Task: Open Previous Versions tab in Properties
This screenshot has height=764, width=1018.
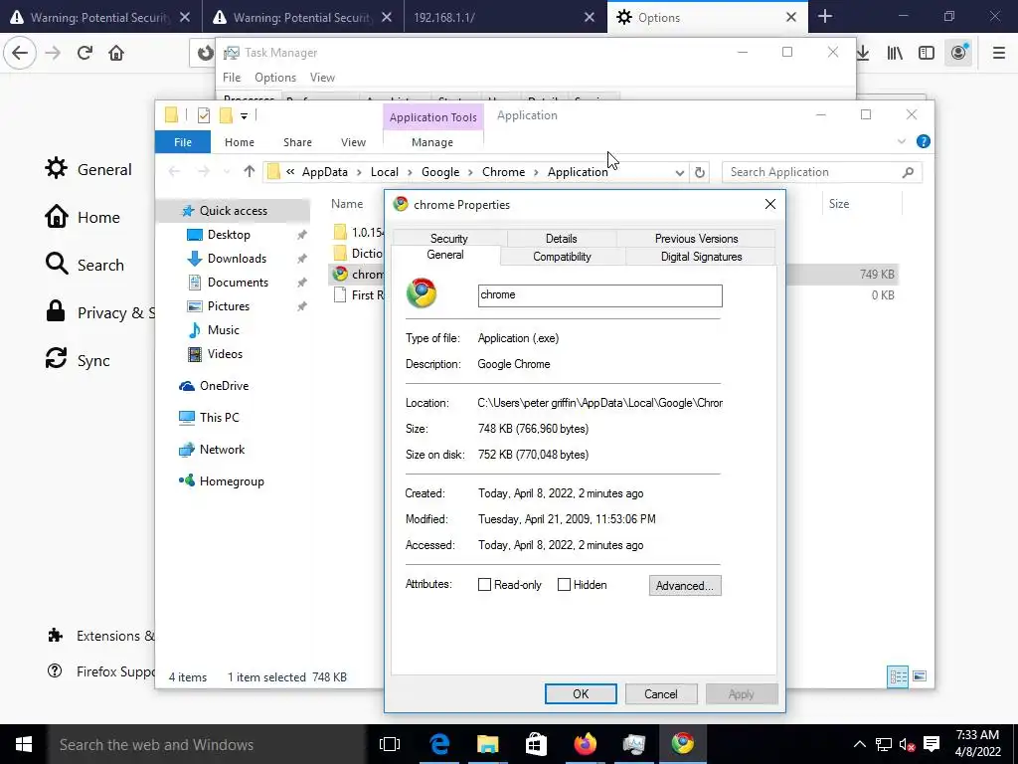Action: [696, 239]
